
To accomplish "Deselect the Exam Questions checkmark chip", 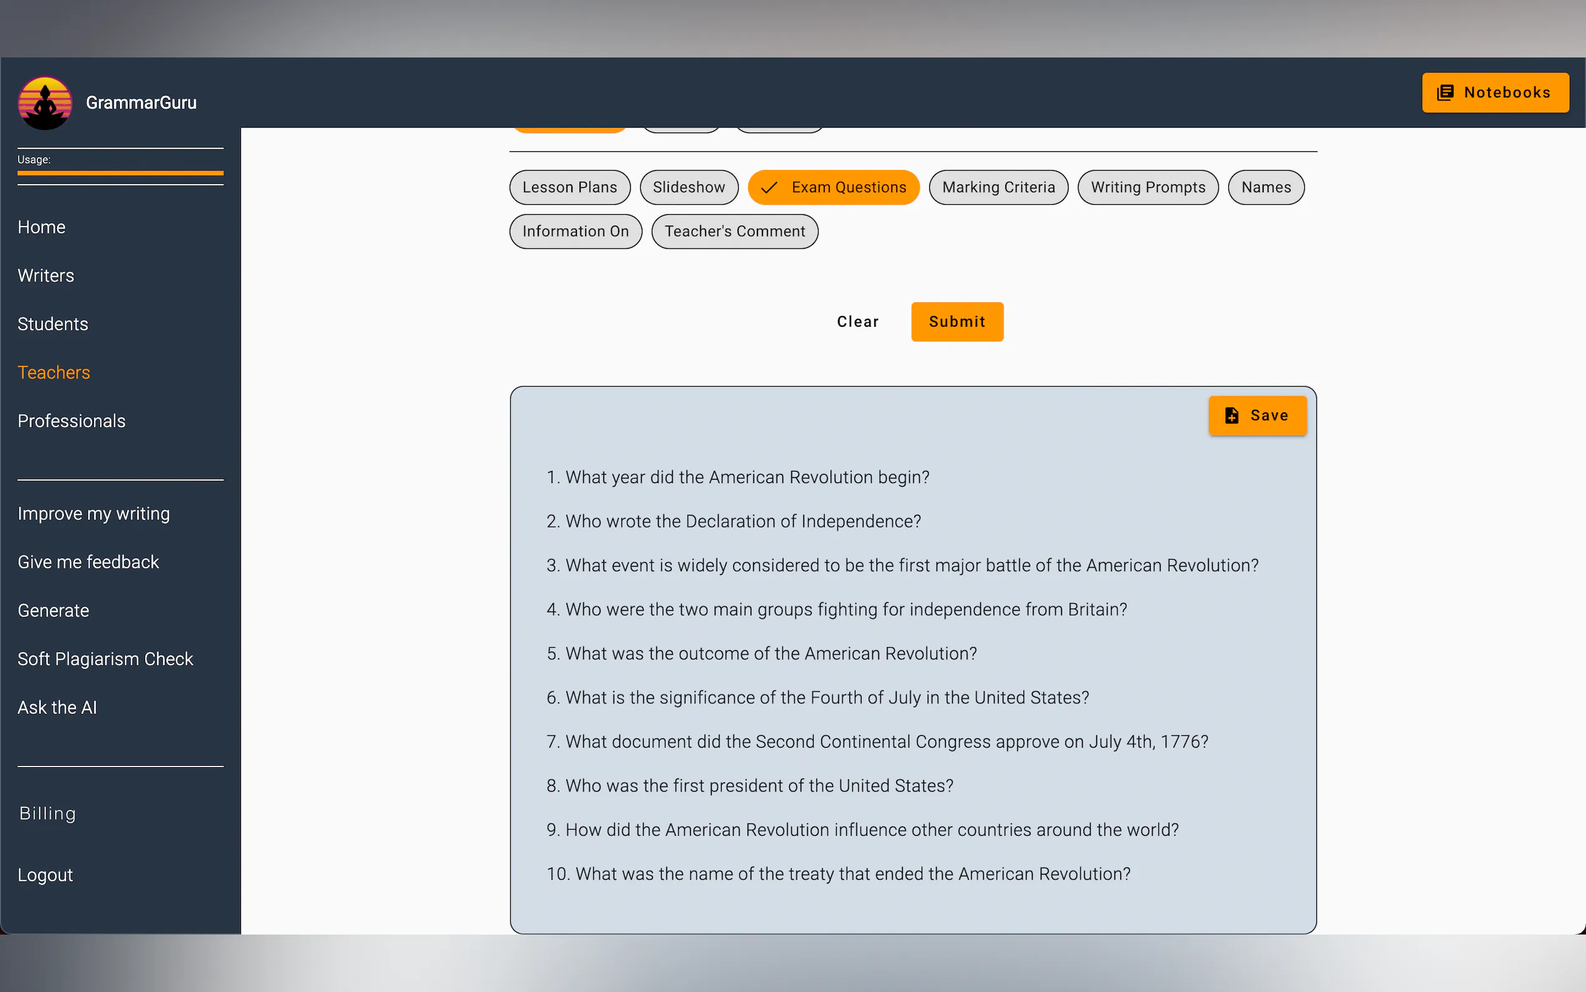I will click(834, 187).
